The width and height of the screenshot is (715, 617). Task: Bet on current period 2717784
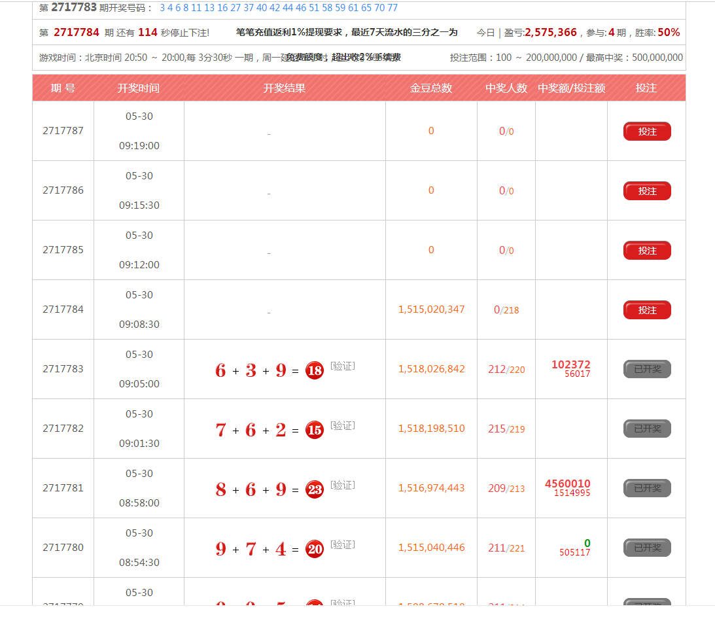click(646, 310)
